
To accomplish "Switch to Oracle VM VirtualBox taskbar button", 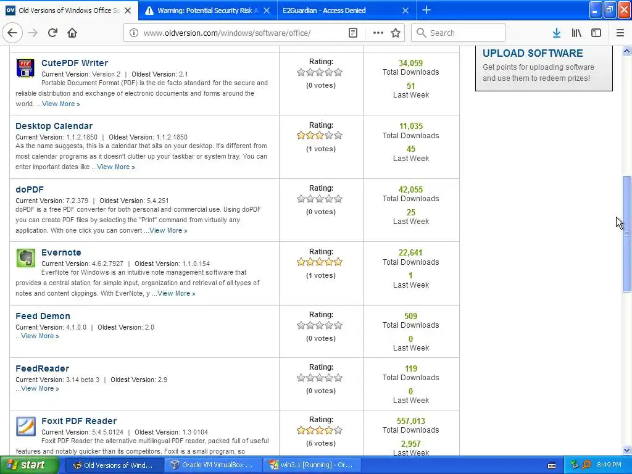I will (x=213, y=465).
